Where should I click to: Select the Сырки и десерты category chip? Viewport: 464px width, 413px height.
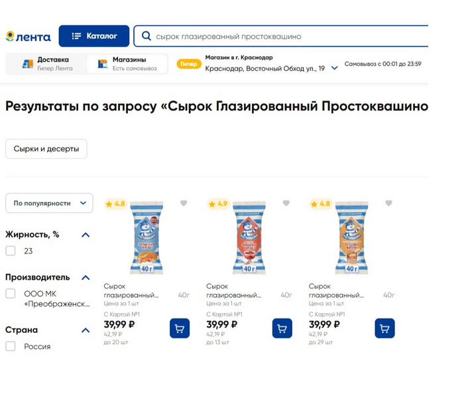click(x=46, y=149)
